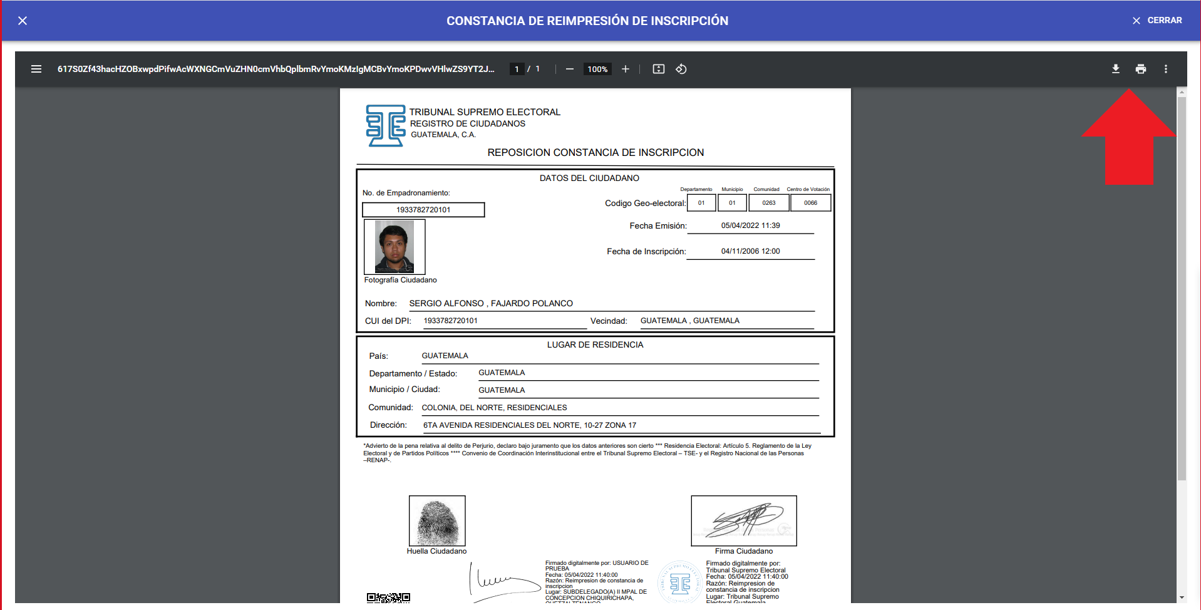The height and width of the screenshot is (610, 1201).
Task: Open the PDF viewer more actions menu
Action: tap(1166, 69)
